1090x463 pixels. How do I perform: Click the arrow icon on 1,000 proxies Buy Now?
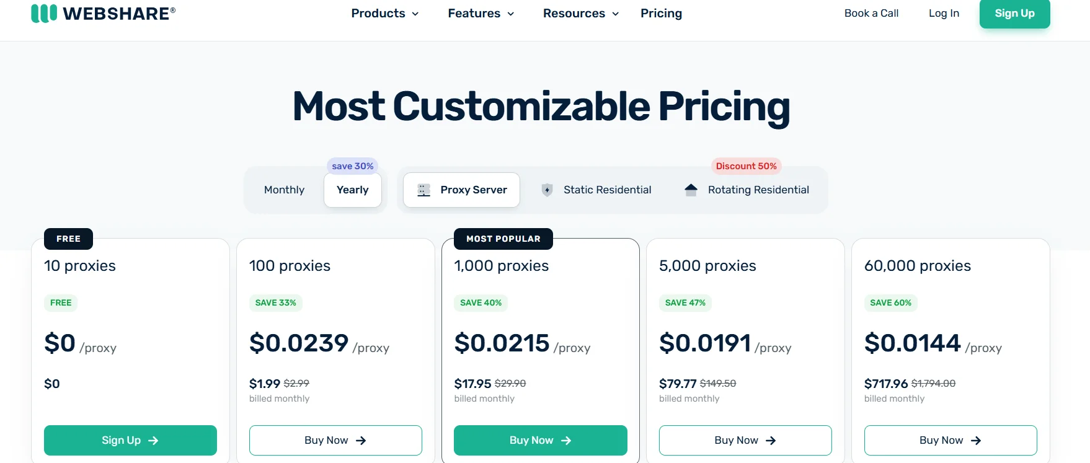click(565, 441)
